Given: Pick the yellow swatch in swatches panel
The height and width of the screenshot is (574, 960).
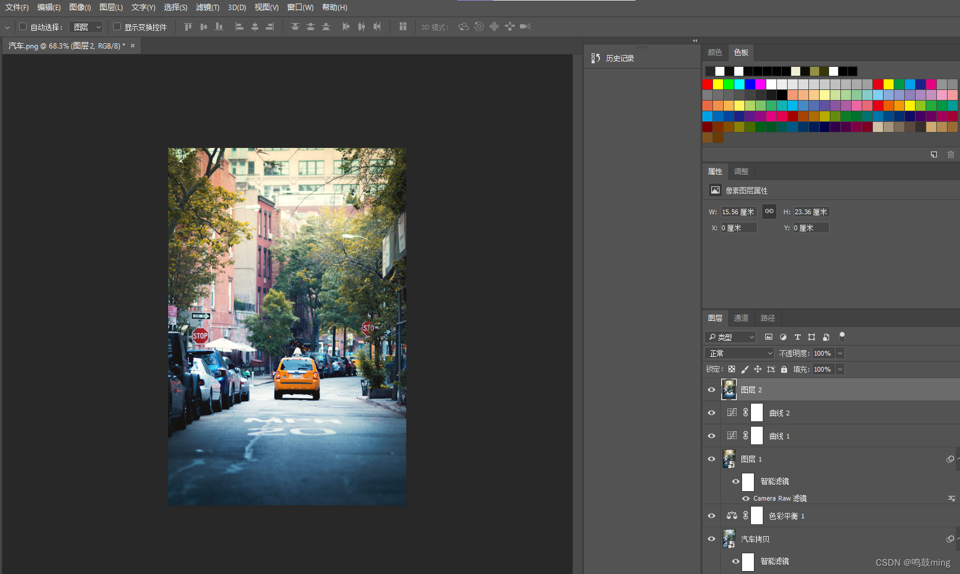Looking at the screenshot, I should click(718, 84).
